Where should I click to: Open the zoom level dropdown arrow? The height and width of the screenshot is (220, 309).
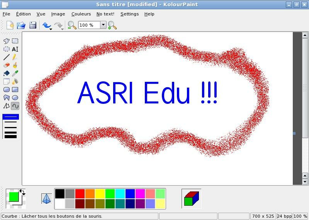[103, 25]
